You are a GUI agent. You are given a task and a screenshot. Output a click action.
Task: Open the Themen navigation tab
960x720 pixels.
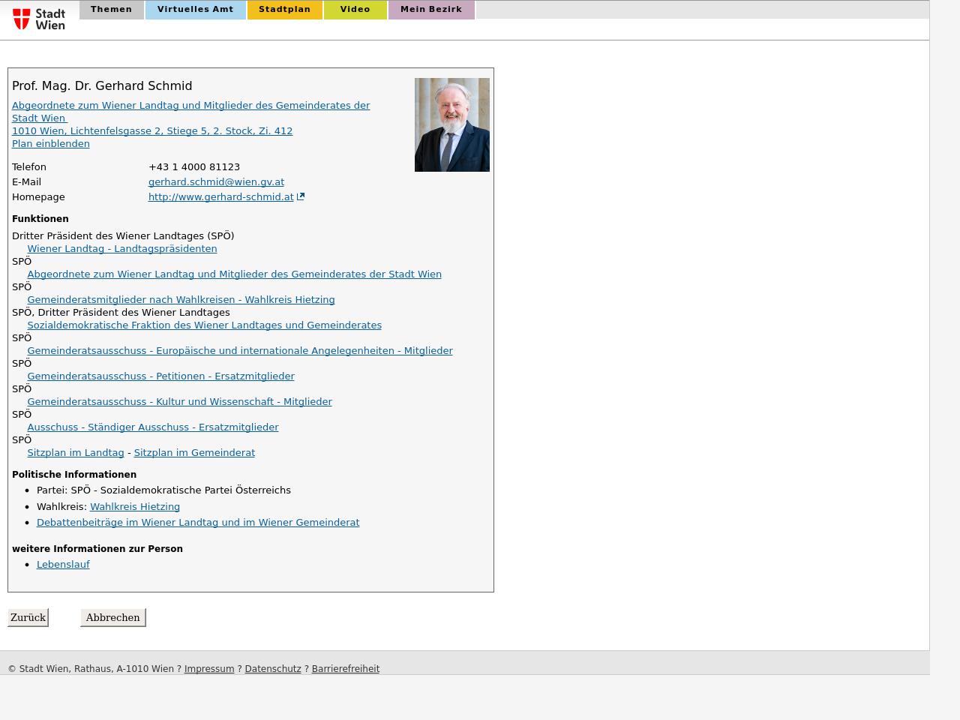tap(111, 10)
